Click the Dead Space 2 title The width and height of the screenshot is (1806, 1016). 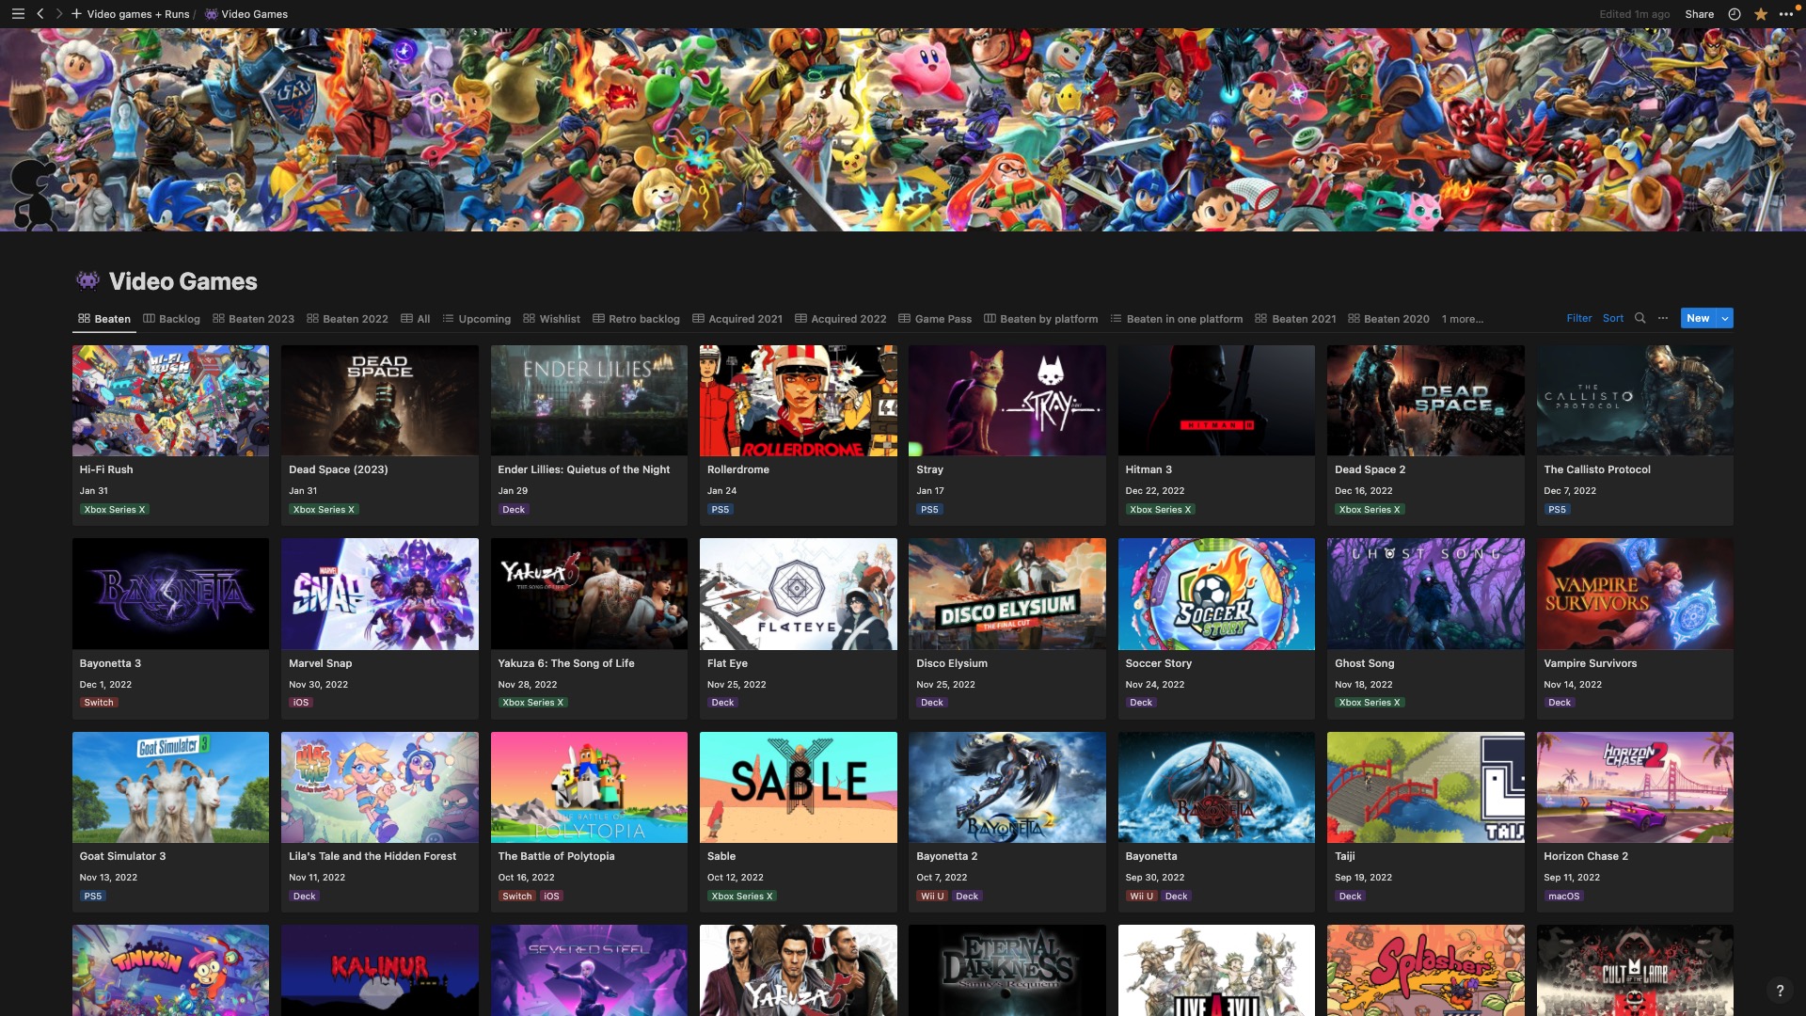(x=1370, y=469)
